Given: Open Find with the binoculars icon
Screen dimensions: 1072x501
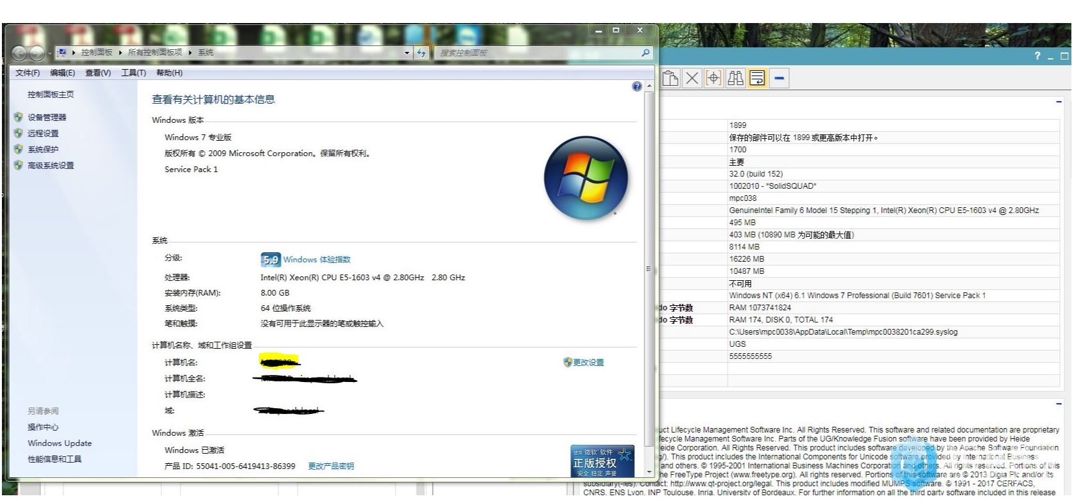Looking at the screenshot, I should click(x=735, y=78).
